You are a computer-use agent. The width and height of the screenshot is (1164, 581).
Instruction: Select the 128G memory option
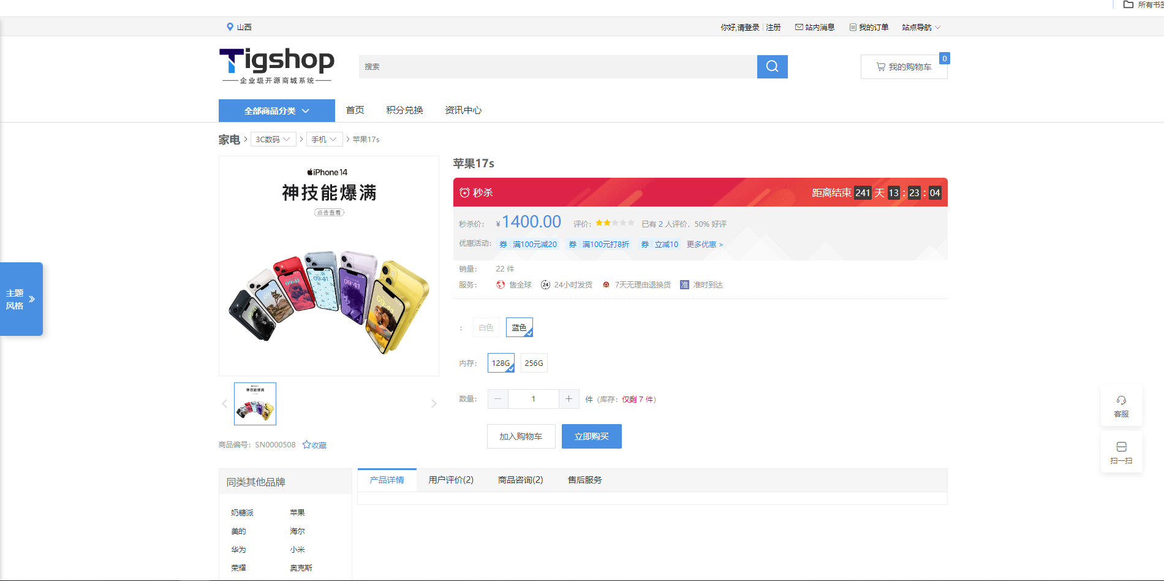501,363
